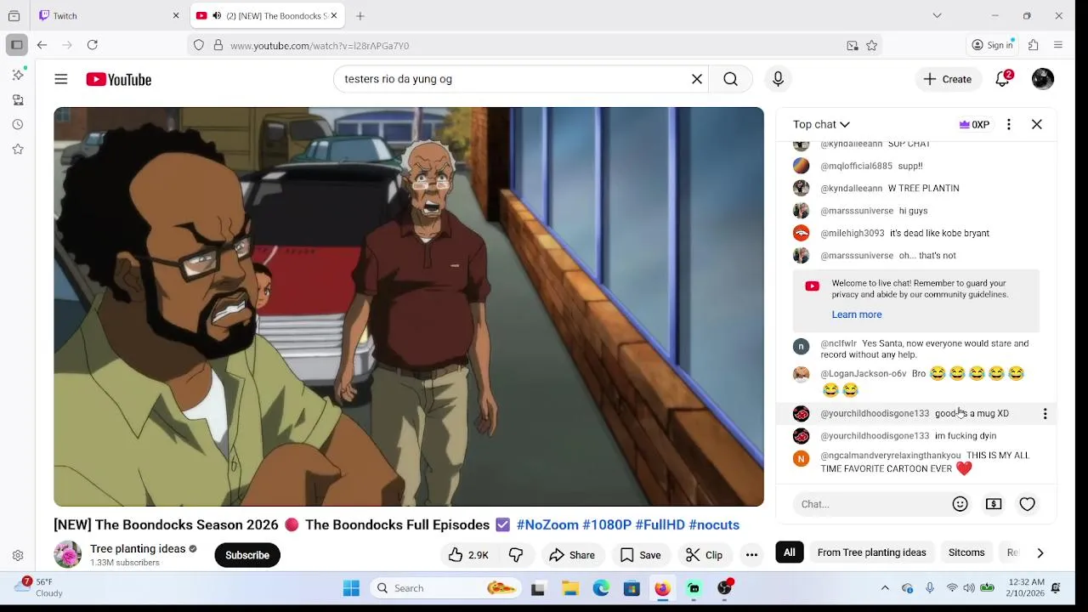This screenshot has width=1088, height=612.
Task: Open the Windows Start menu
Action: click(x=351, y=588)
